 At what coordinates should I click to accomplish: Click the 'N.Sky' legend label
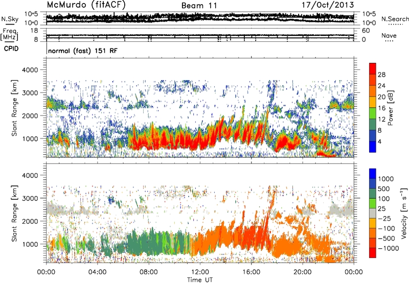(x=10, y=19)
